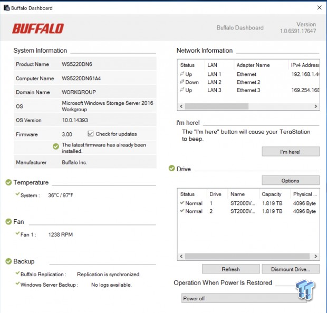Screen dimensions: 327x313
Task: Click the checkmark next to Windows Server Backup
Action: pos(18,283)
